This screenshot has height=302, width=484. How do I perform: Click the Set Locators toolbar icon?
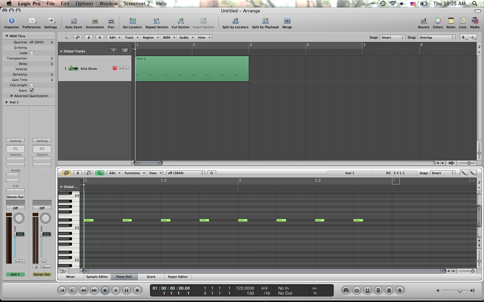click(132, 23)
